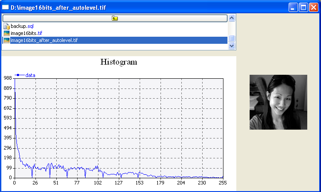Close the image viewer window
This screenshot has width=321, height=192.
pos(313,8)
